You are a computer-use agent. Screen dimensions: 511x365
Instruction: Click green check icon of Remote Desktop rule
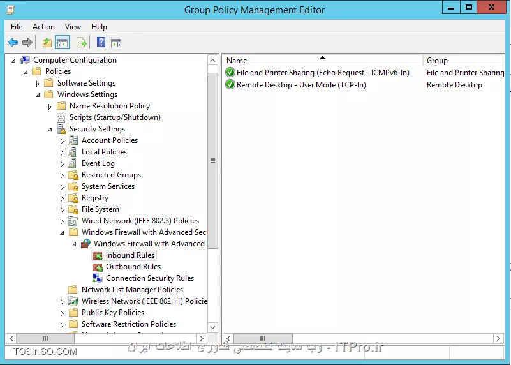[230, 85]
